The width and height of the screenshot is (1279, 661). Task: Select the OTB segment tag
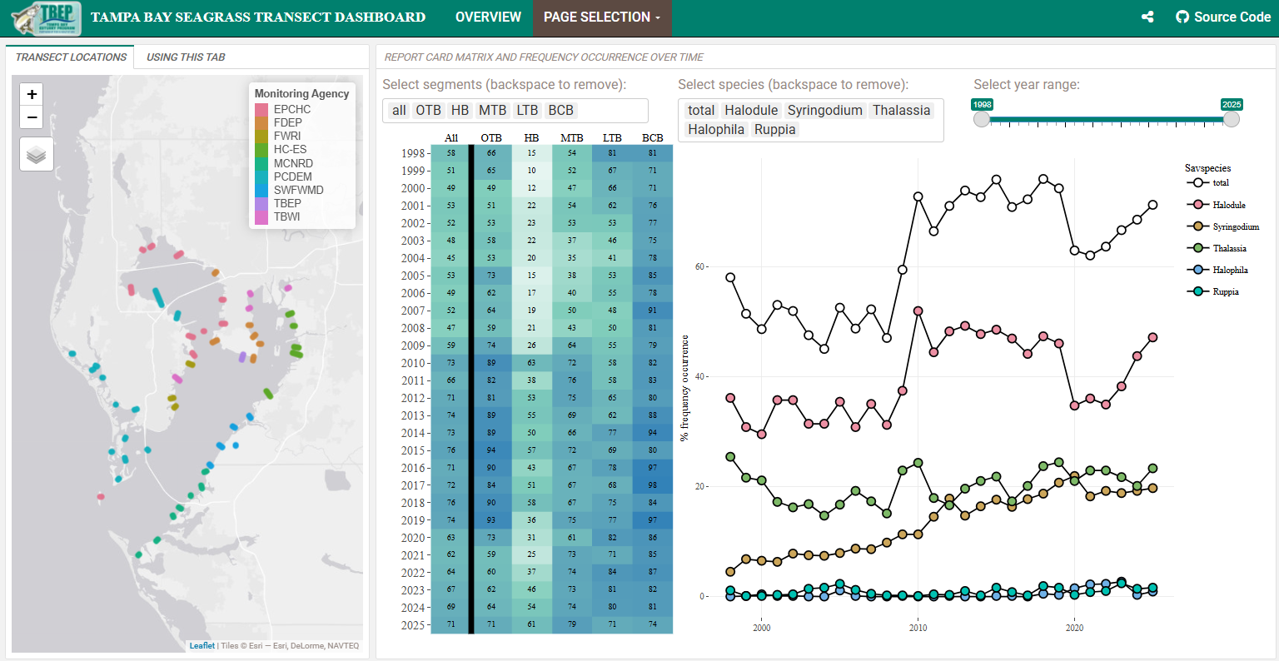coord(428,111)
